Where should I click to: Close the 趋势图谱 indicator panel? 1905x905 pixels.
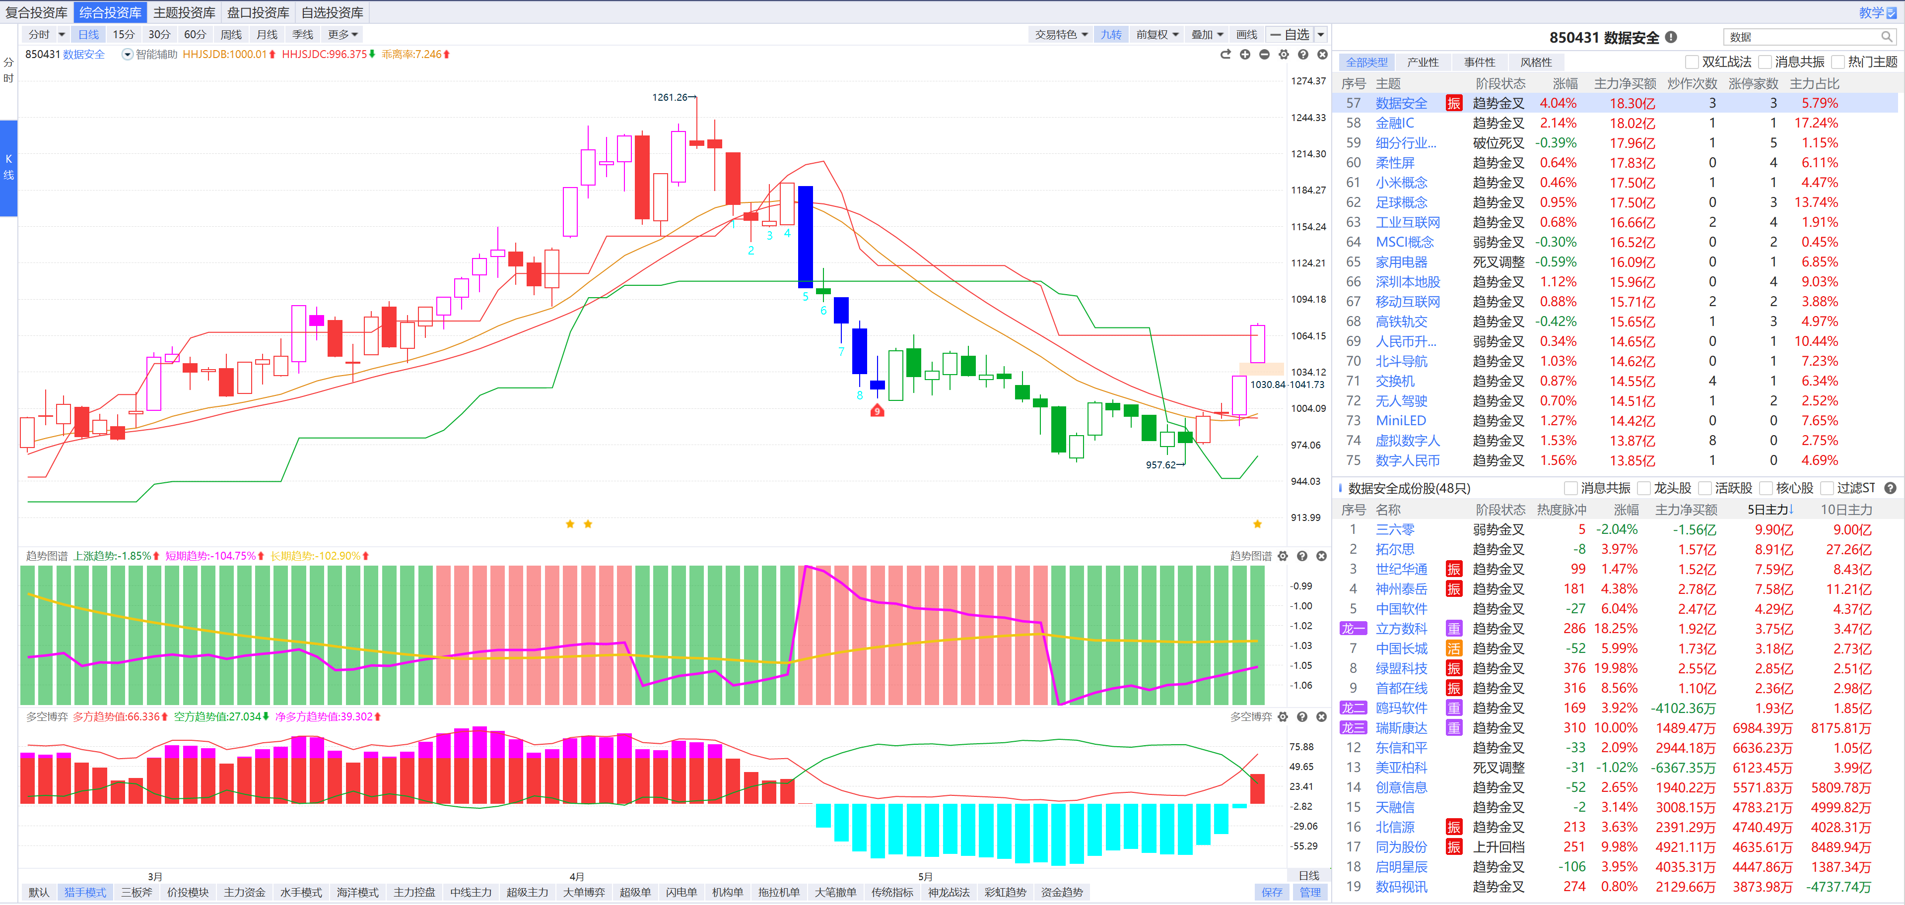coord(1321,556)
